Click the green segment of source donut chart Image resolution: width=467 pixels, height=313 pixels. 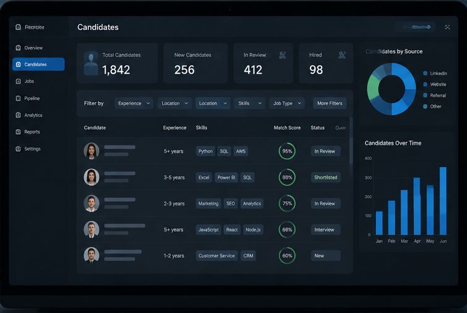click(x=372, y=87)
